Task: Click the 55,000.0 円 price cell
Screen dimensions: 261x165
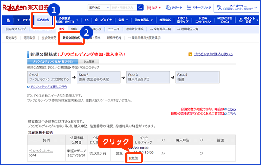Action: point(97,153)
